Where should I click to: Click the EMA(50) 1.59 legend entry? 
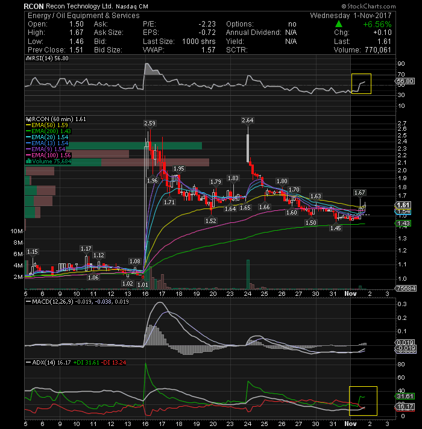pyautogui.click(x=46, y=125)
